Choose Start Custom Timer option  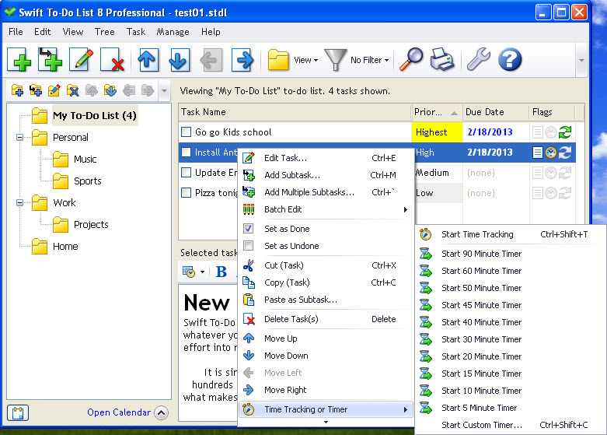(510, 425)
